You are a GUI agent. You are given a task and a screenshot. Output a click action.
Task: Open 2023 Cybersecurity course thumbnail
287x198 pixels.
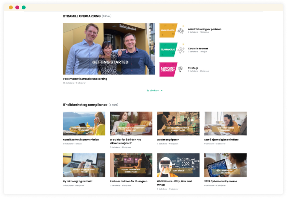tap(226, 165)
